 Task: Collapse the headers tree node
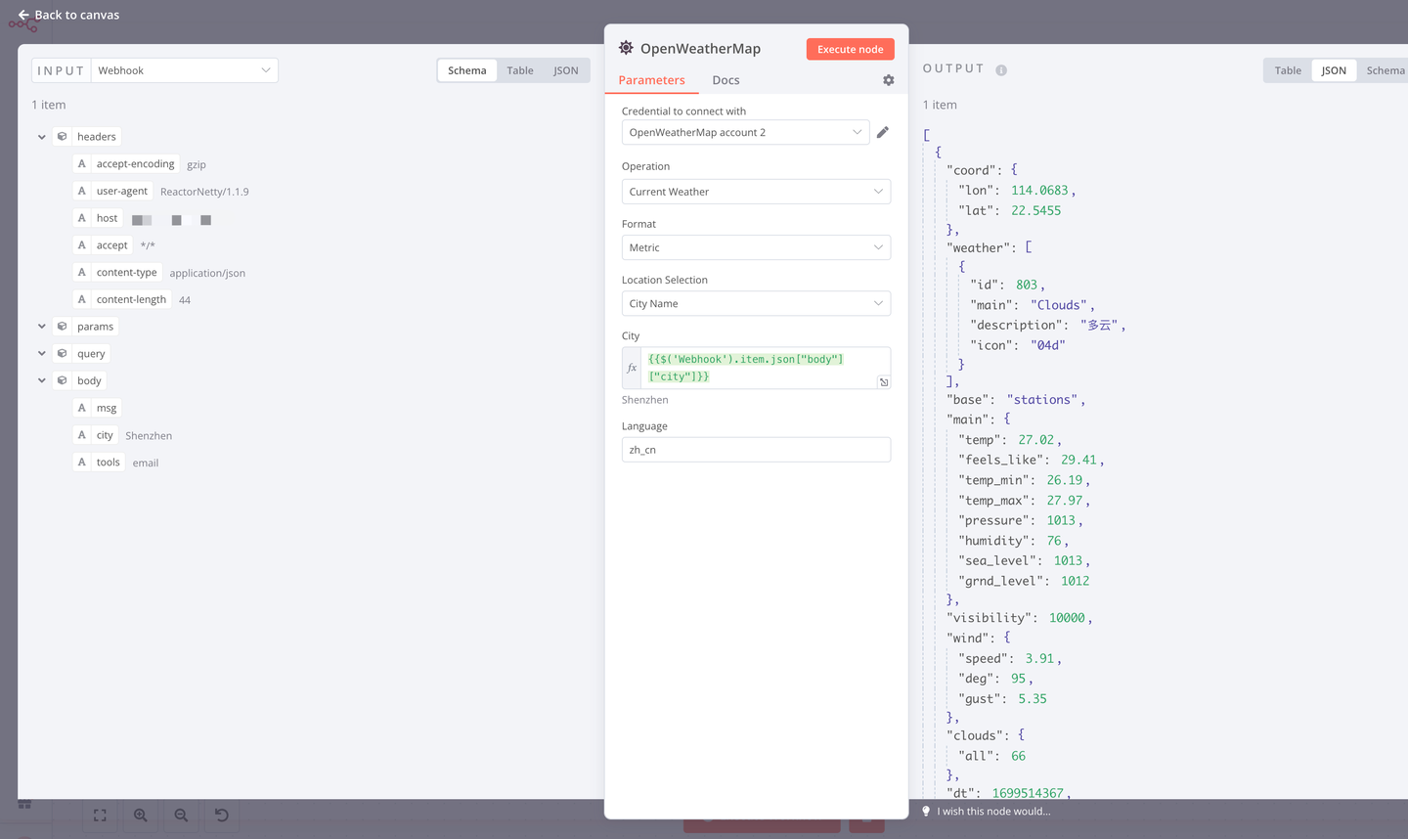click(42, 137)
